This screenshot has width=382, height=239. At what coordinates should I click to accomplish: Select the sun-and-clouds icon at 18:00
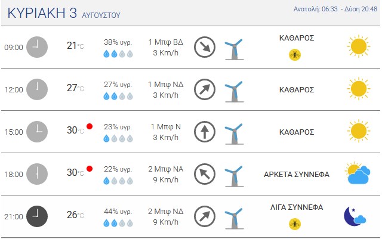click(x=358, y=173)
